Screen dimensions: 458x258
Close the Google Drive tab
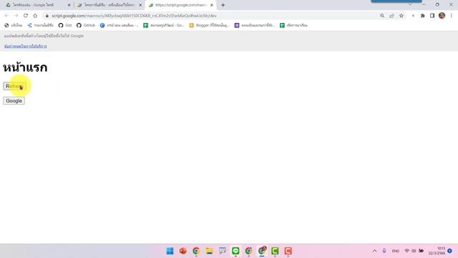pos(69,5)
